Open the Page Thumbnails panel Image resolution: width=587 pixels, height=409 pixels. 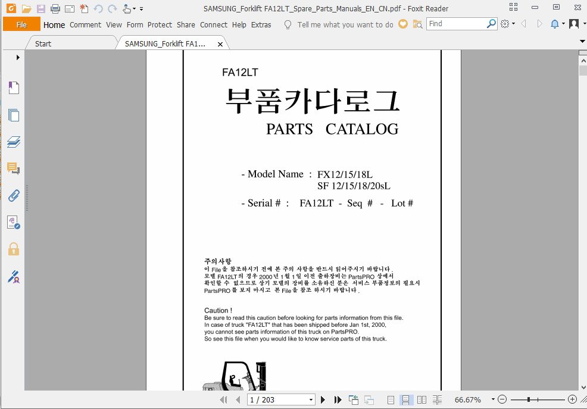(x=14, y=115)
